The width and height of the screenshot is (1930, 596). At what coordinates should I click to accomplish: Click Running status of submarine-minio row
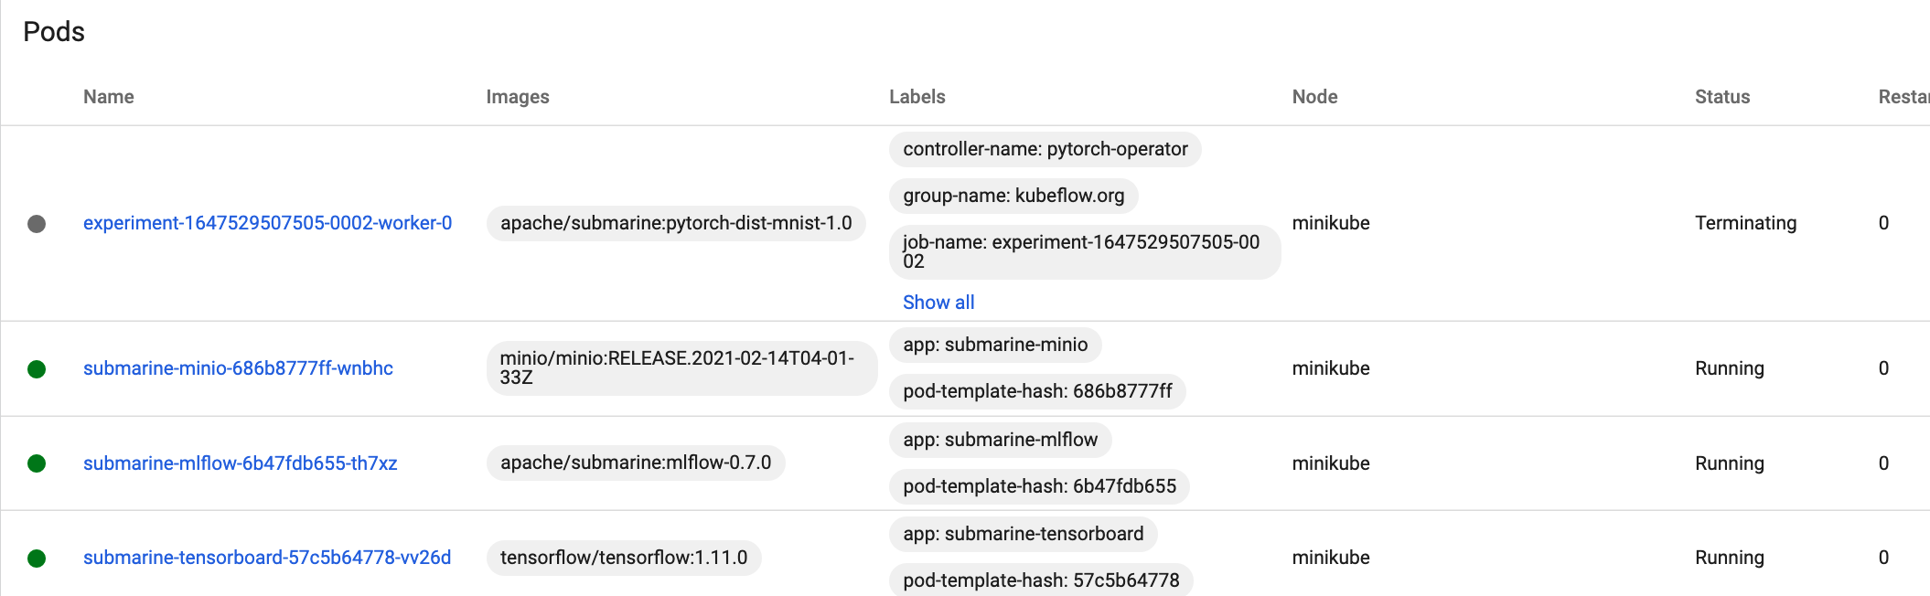1730,368
